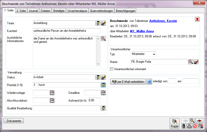The width and height of the screenshot is (207, 132).
Task: Click the Priorität number field showing 3
Action: [x=35, y=85]
